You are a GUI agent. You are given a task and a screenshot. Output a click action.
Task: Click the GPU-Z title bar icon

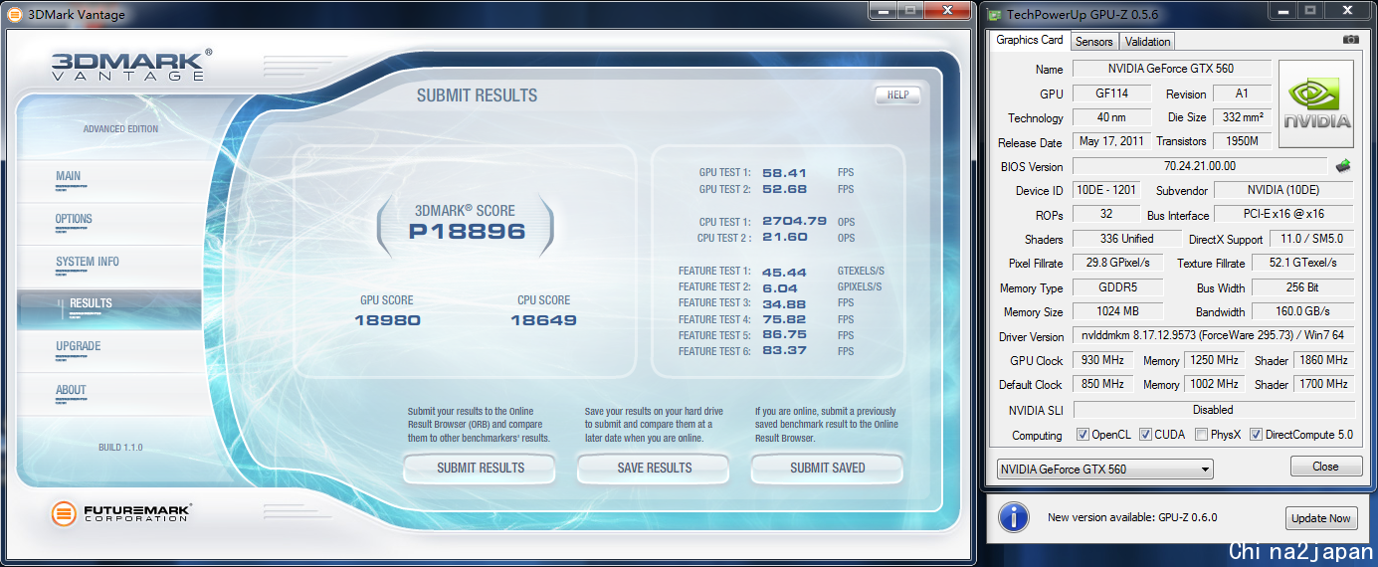(994, 14)
